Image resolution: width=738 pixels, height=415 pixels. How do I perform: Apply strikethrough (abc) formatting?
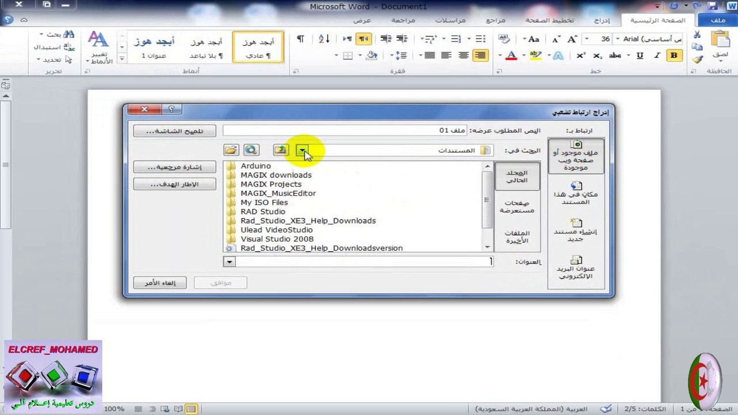615,56
